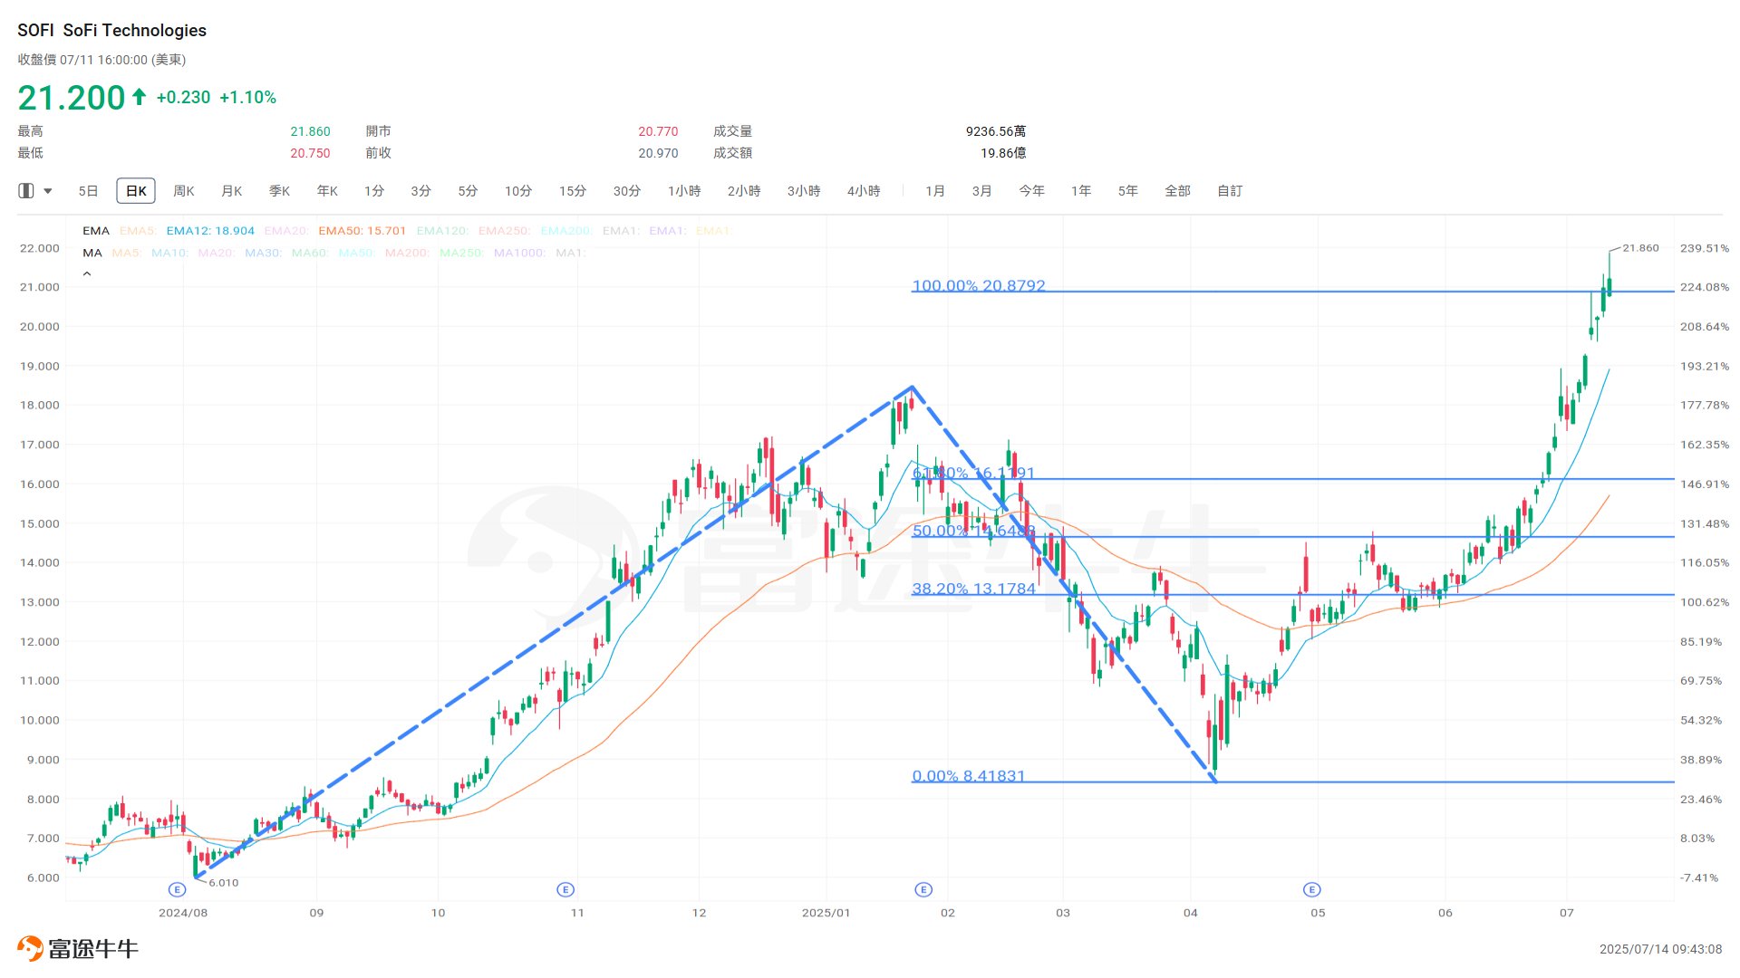
Task: Toggle the EMA50 indicator showing 15.701
Action: click(362, 230)
